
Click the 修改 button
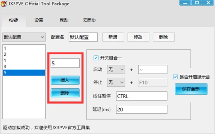138,37
